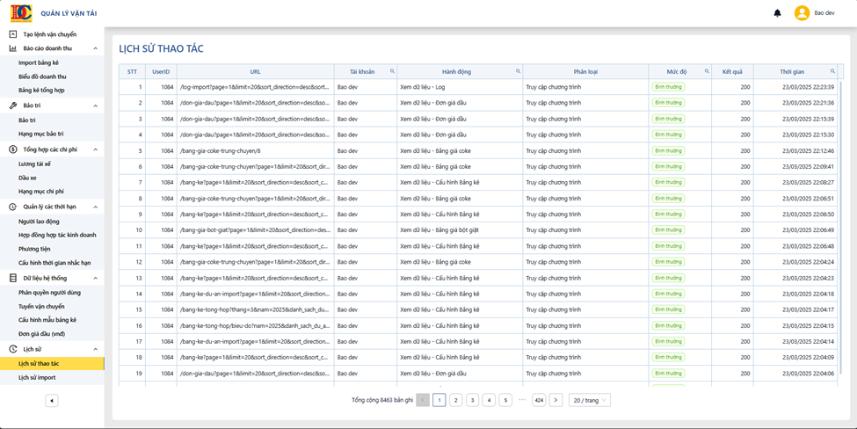The image size is (857, 429).
Task: Collapse the Lịch sử menu group
Action: tap(95, 349)
